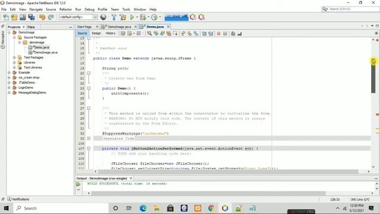Click the Re-run icon in Output panel

coord(78,184)
